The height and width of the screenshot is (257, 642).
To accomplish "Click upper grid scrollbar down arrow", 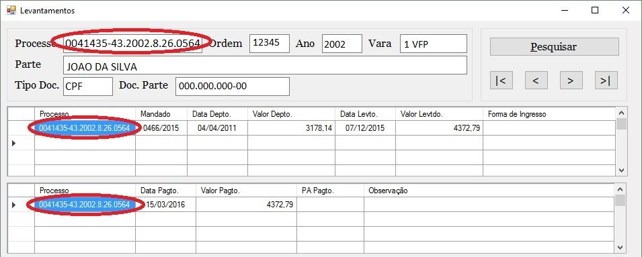I will point(621,170).
